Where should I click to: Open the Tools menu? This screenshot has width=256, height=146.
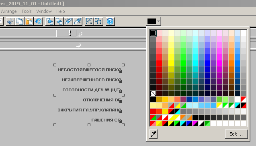pos(27,11)
